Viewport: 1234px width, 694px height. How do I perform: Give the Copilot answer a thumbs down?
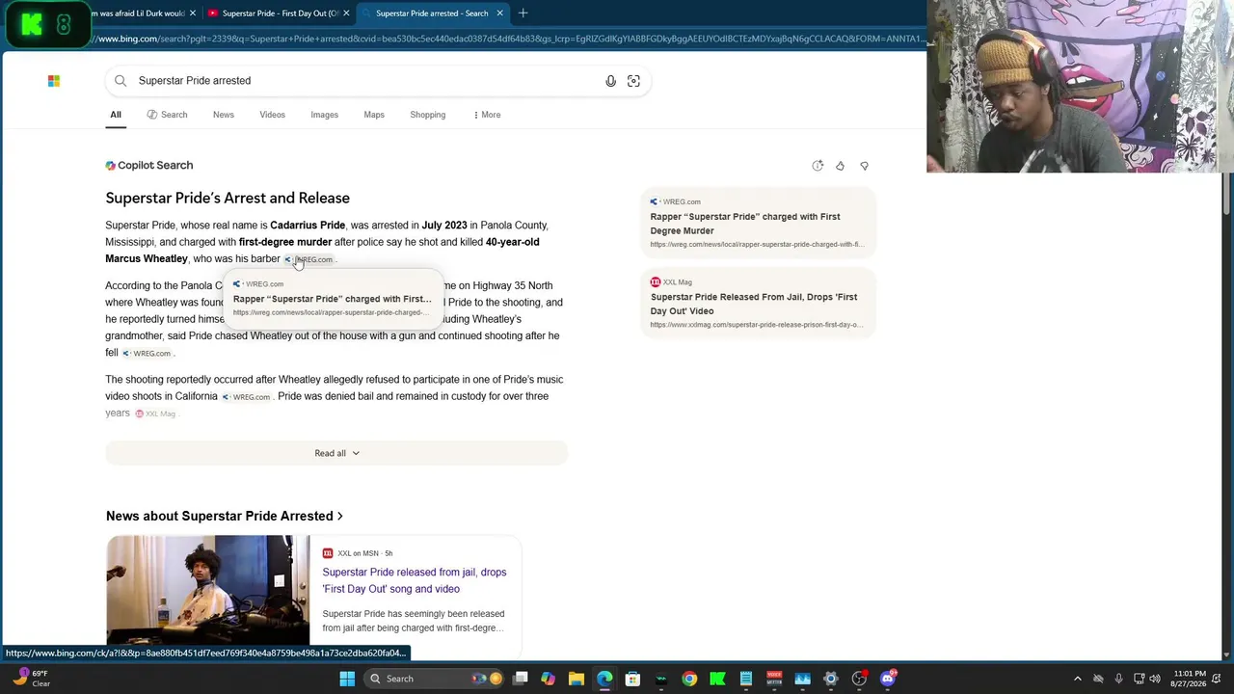(864, 166)
